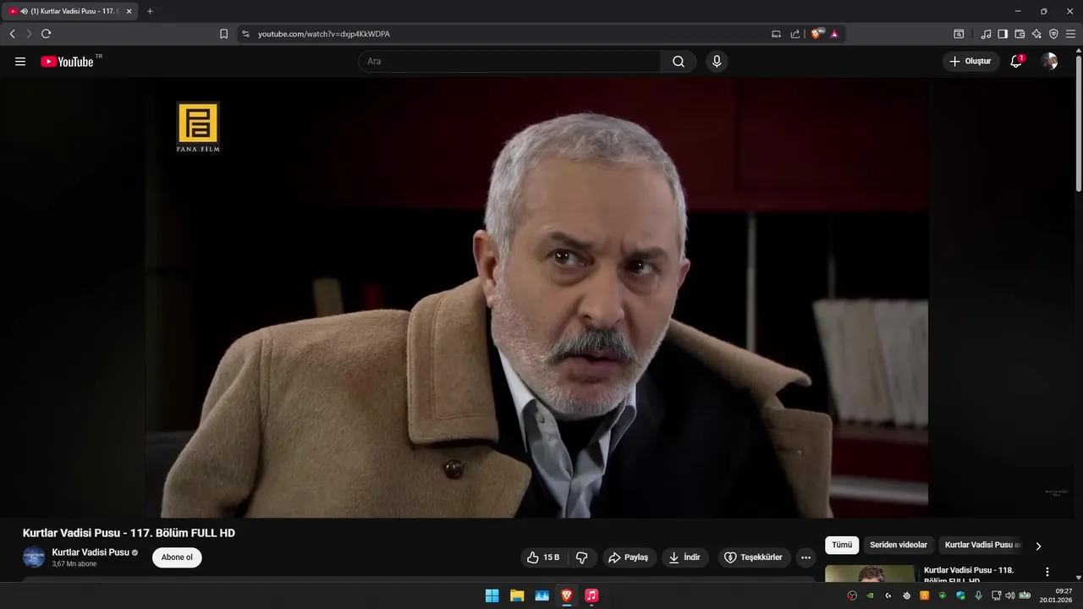
Task: Open the Kurtlar Vadisi Pusu channel name
Action: 91,552
